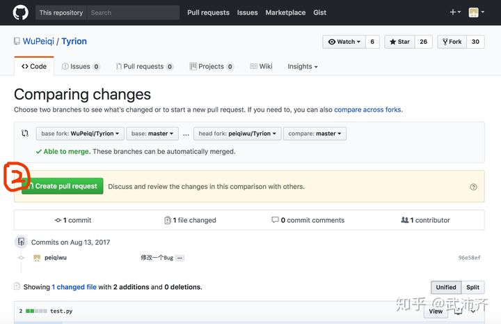Click the Commits on Aug 13, 2017 text
Screen dimensions: 501x324
[x=70, y=242]
